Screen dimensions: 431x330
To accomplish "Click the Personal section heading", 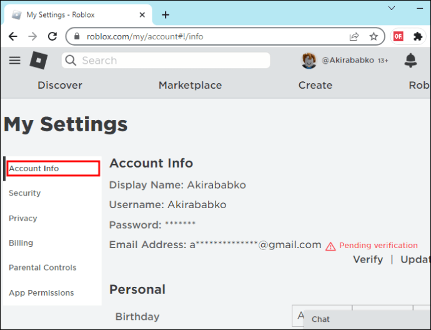I will pyautogui.click(x=137, y=289).
